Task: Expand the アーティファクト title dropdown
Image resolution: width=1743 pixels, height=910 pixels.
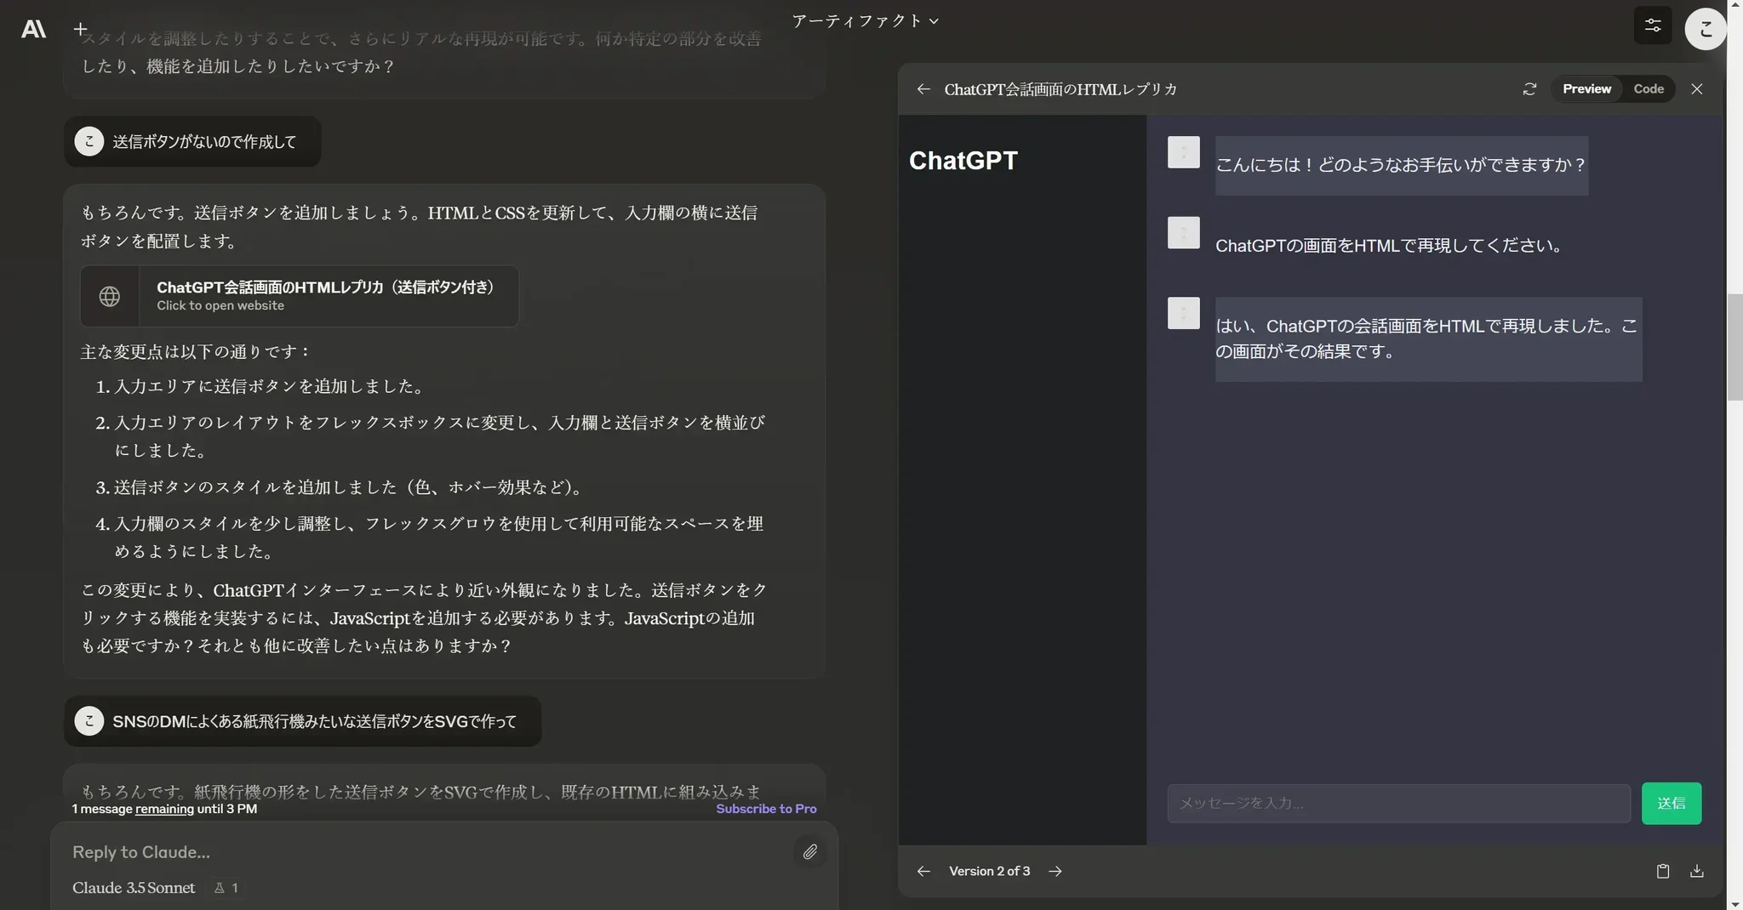Action: (x=865, y=21)
